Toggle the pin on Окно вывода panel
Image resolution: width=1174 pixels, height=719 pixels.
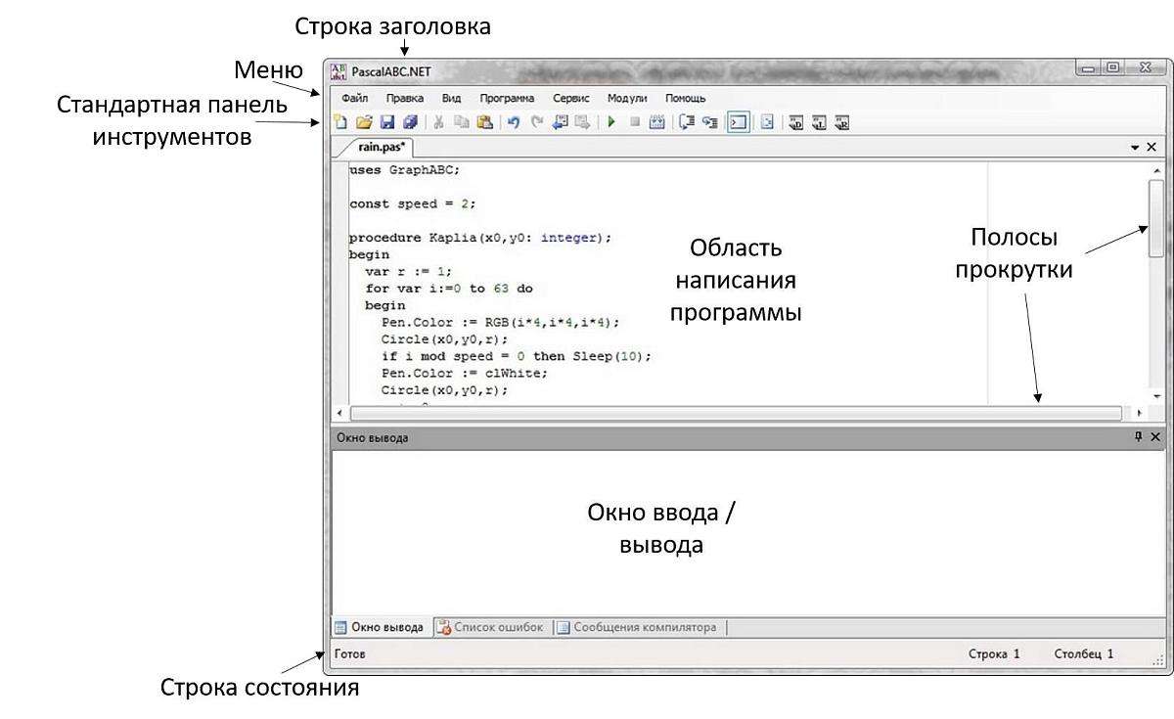tap(1138, 437)
